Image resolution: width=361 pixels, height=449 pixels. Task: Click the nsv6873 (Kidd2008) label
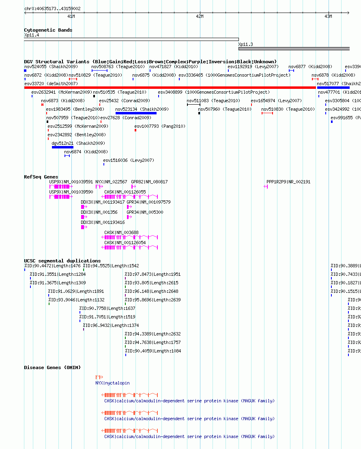(63, 101)
